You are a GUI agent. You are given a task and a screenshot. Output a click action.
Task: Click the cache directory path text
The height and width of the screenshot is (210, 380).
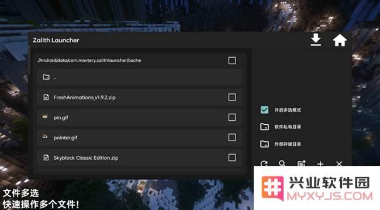pos(89,60)
